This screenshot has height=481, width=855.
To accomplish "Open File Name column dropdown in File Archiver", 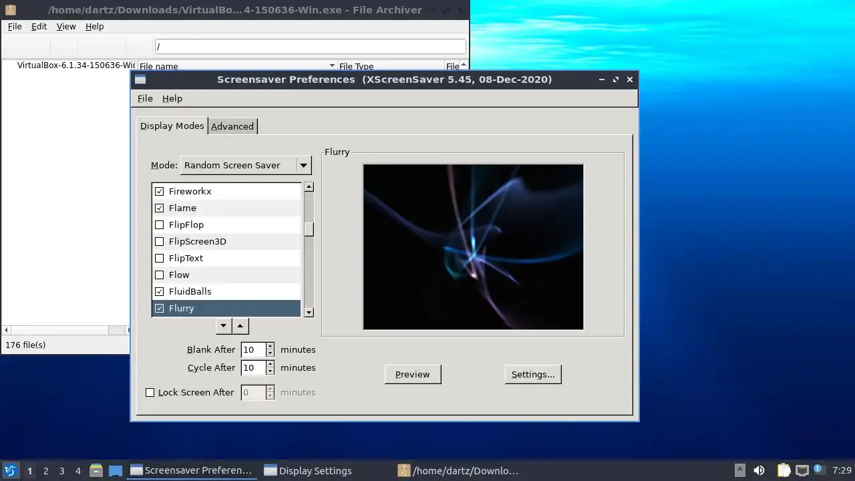I will (x=332, y=66).
